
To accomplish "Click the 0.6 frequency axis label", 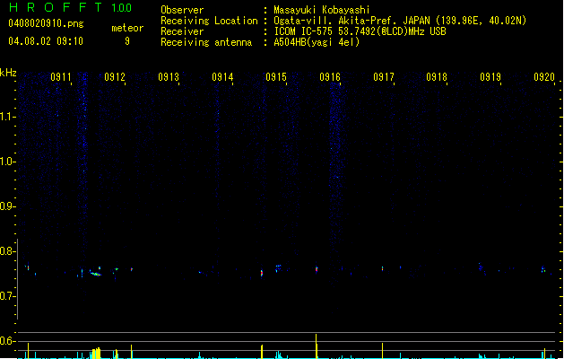I will click(7, 341).
